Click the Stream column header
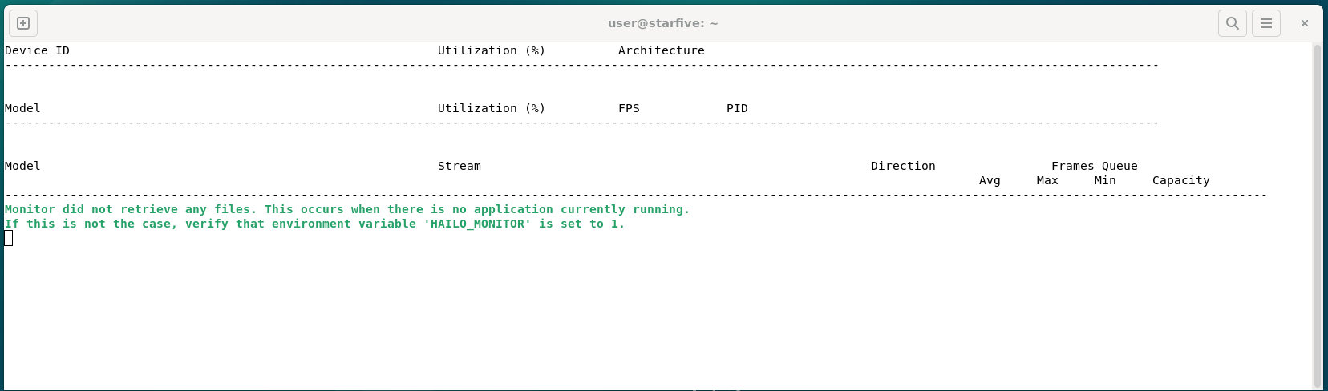Image resolution: width=1328 pixels, height=391 pixels. (459, 166)
